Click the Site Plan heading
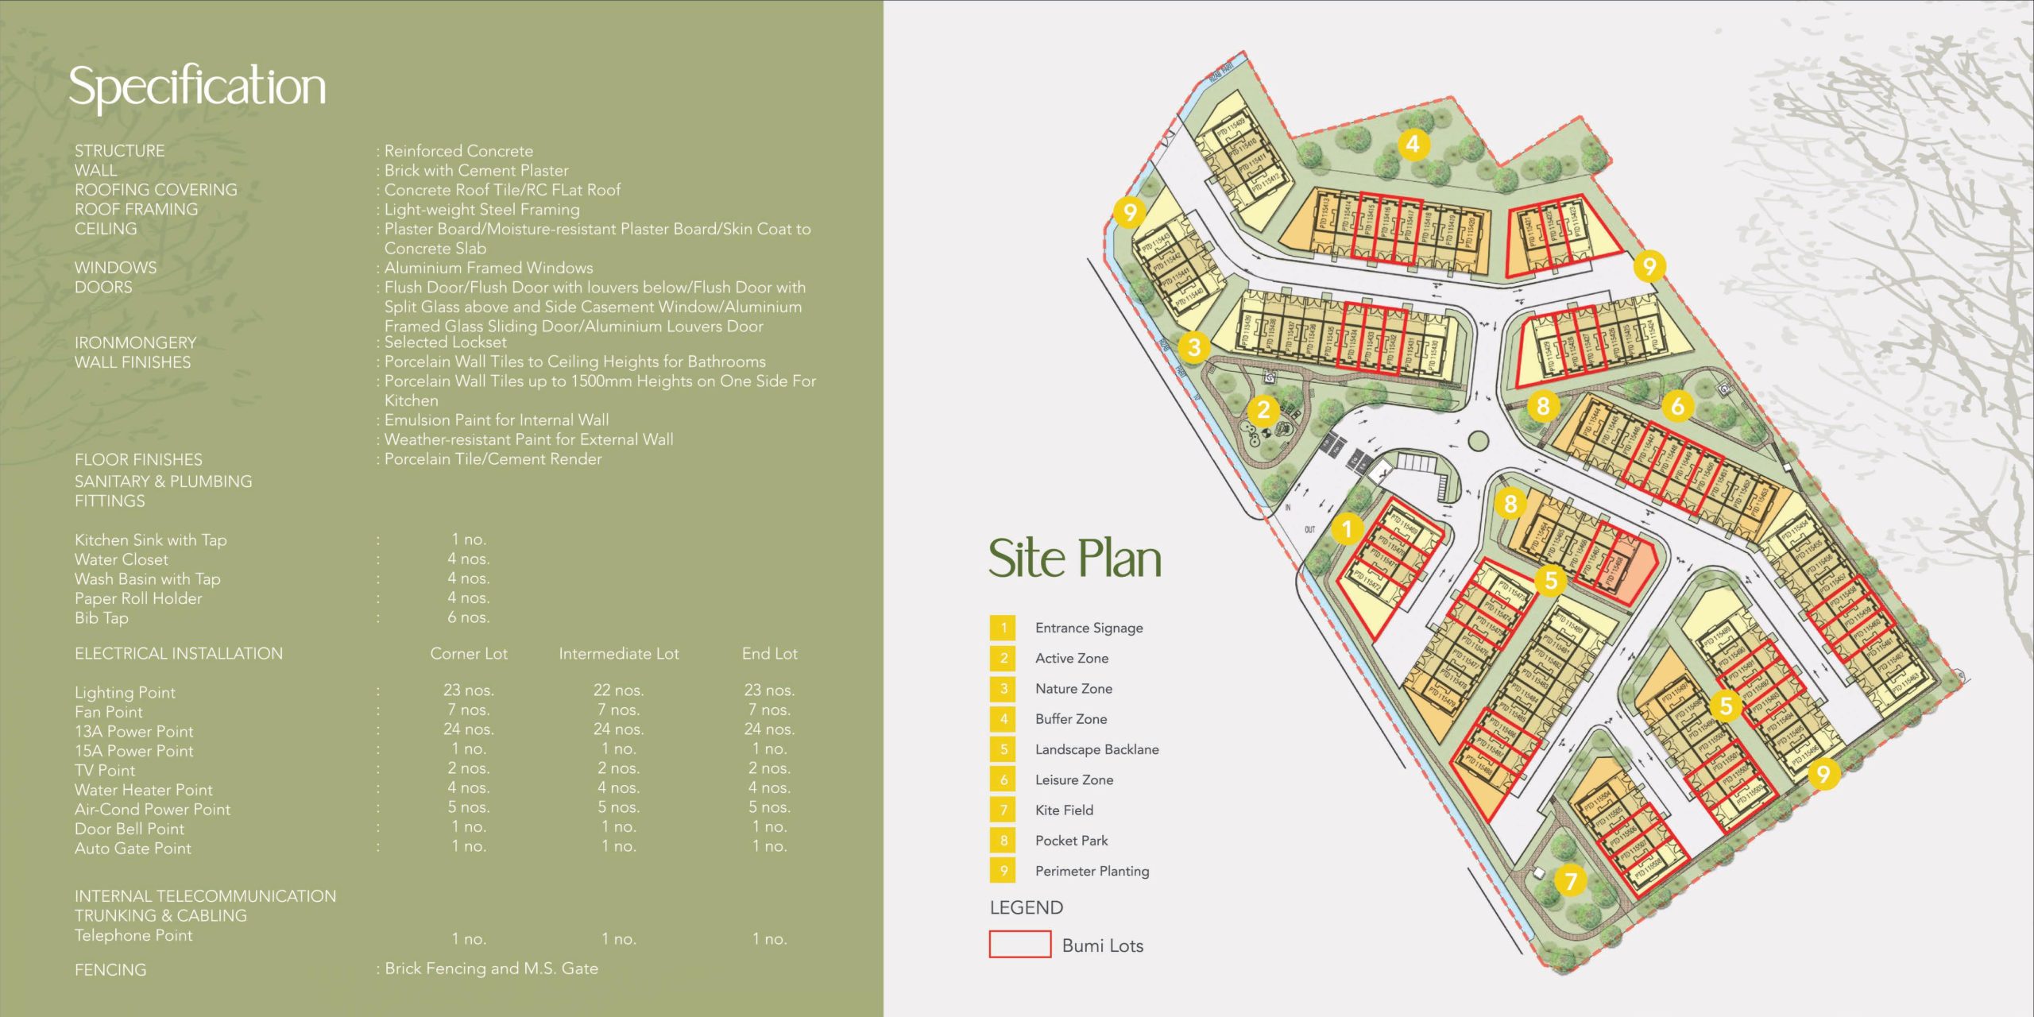The image size is (2034, 1017). coord(1074,558)
